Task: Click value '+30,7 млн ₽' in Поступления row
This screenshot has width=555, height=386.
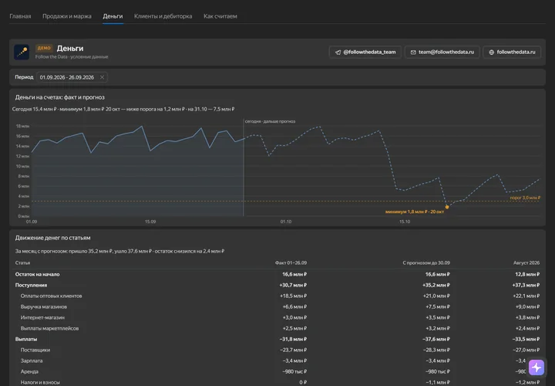Action: pyautogui.click(x=293, y=285)
